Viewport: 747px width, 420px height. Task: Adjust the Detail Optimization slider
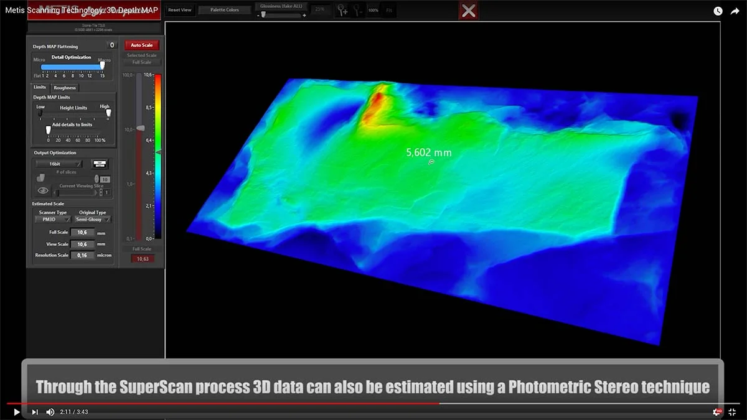[72, 66]
